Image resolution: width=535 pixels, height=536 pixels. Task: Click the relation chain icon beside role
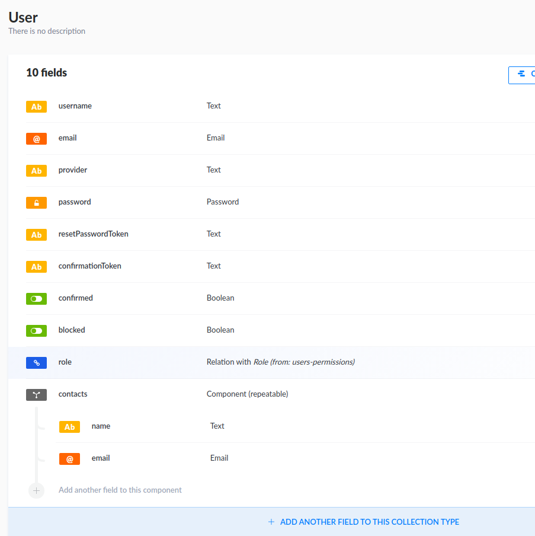click(36, 362)
